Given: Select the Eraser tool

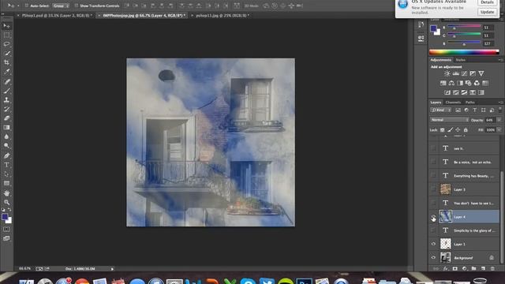Looking at the screenshot, I should [x=6, y=118].
